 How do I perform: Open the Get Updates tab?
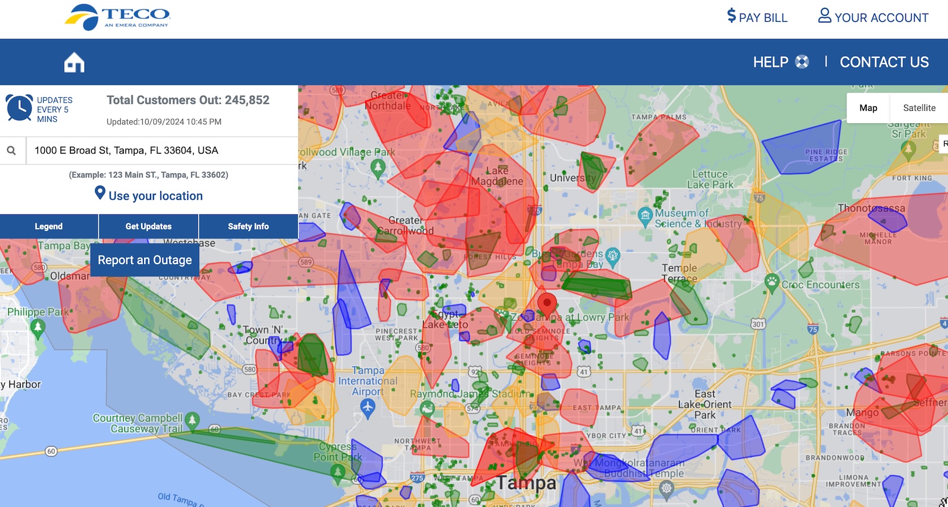(x=148, y=226)
